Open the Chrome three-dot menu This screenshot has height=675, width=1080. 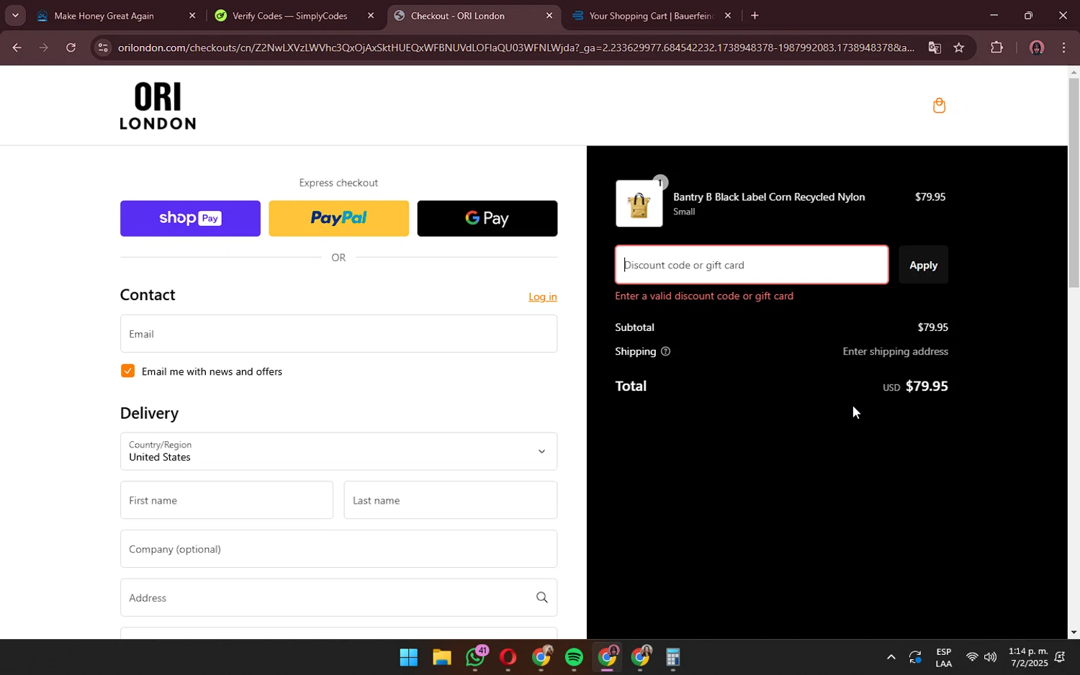pyautogui.click(x=1063, y=47)
